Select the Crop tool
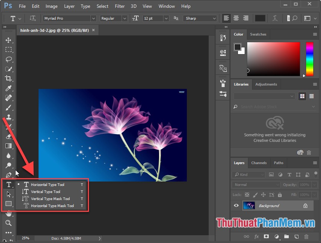The image size is (321, 243). pyautogui.click(x=9, y=79)
